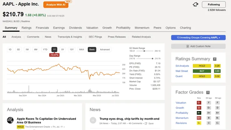The image size is (231, 130).
Task: Select the Peers tab
Action: point(157,28)
